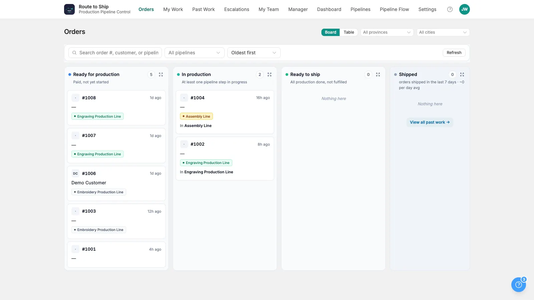Click the avatar placeholder on order #1004
The image size is (534, 300).
pyautogui.click(x=184, y=98)
